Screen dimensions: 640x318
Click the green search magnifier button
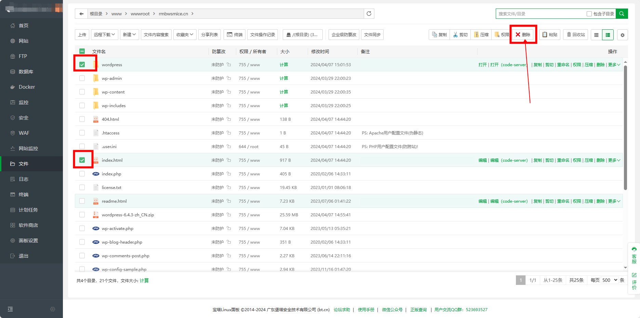(x=622, y=14)
